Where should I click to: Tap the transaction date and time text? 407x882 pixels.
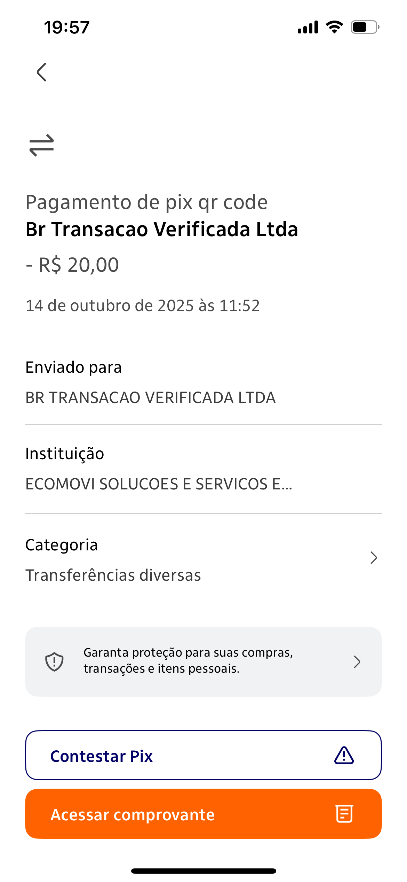[x=143, y=305]
